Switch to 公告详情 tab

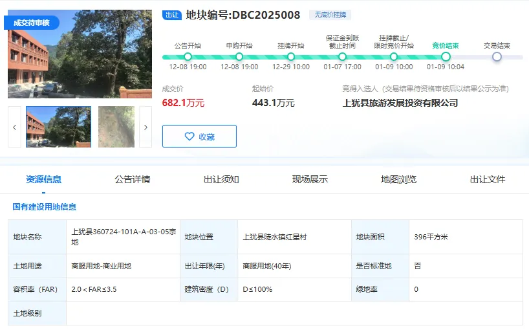(132, 179)
